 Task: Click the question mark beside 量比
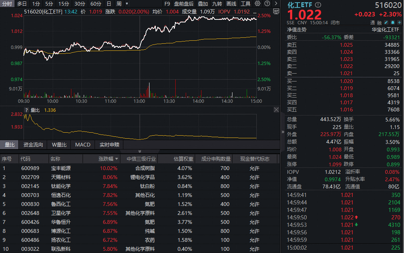(27, 110)
